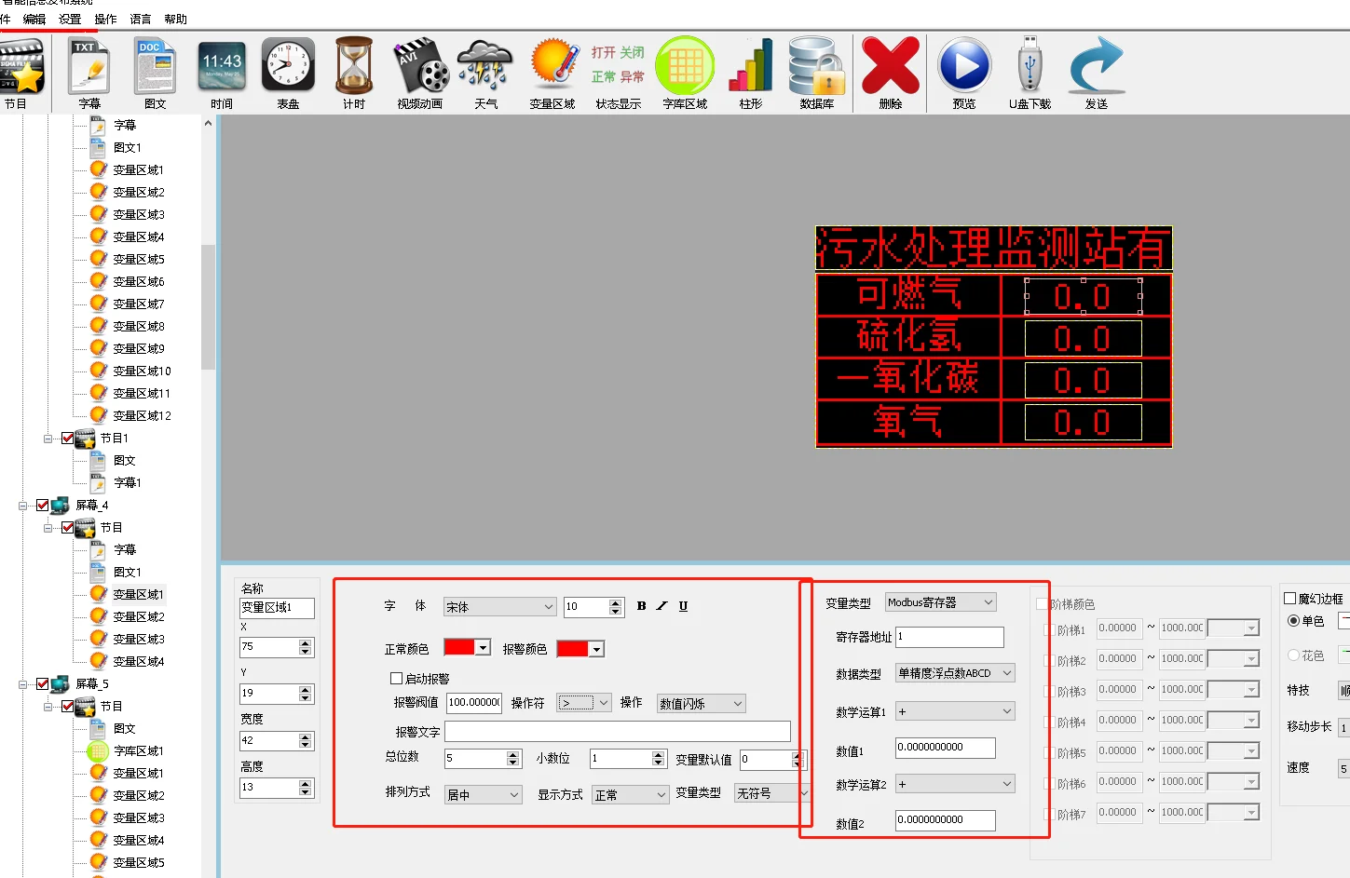Screen dimensions: 1350x878
Task: Open the 数学运算2 dropdown
Action: pyautogui.click(x=955, y=784)
